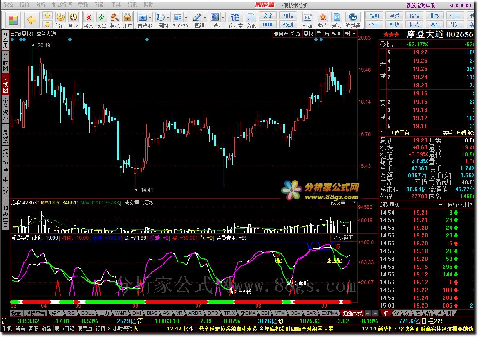Switch to the BOLL indicator tab
Screen dimensions: 479x337
coord(88,313)
